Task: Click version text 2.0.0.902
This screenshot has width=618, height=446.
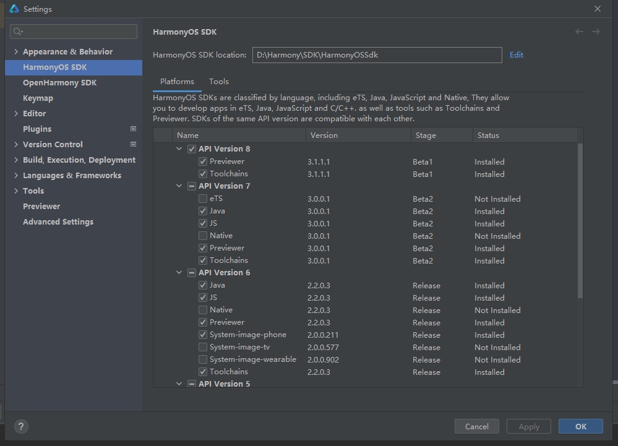Action: point(323,360)
